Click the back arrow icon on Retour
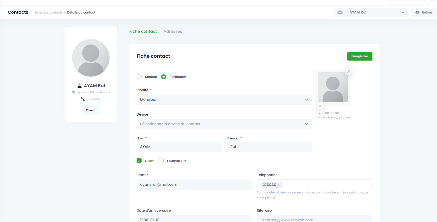The width and height of the screenshot is (437, 222). [417, 13]
